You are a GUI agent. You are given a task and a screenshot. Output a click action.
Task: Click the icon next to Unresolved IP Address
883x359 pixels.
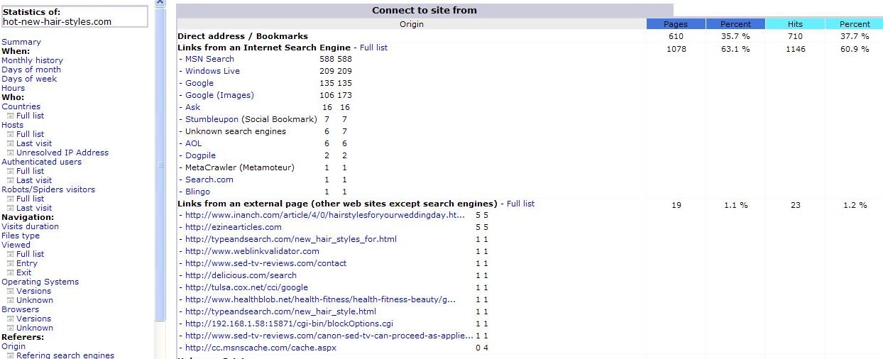[x=11, y=153]
